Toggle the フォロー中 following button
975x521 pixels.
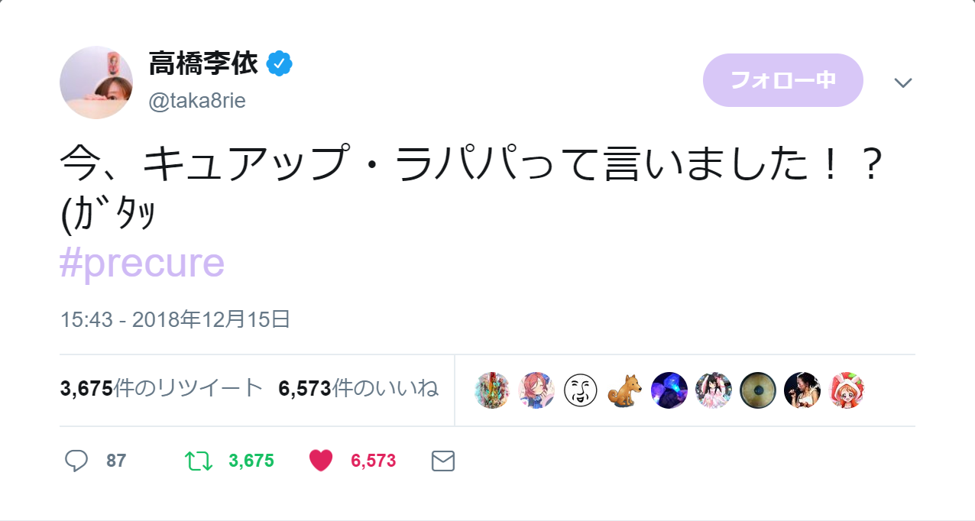coord(782,80)
